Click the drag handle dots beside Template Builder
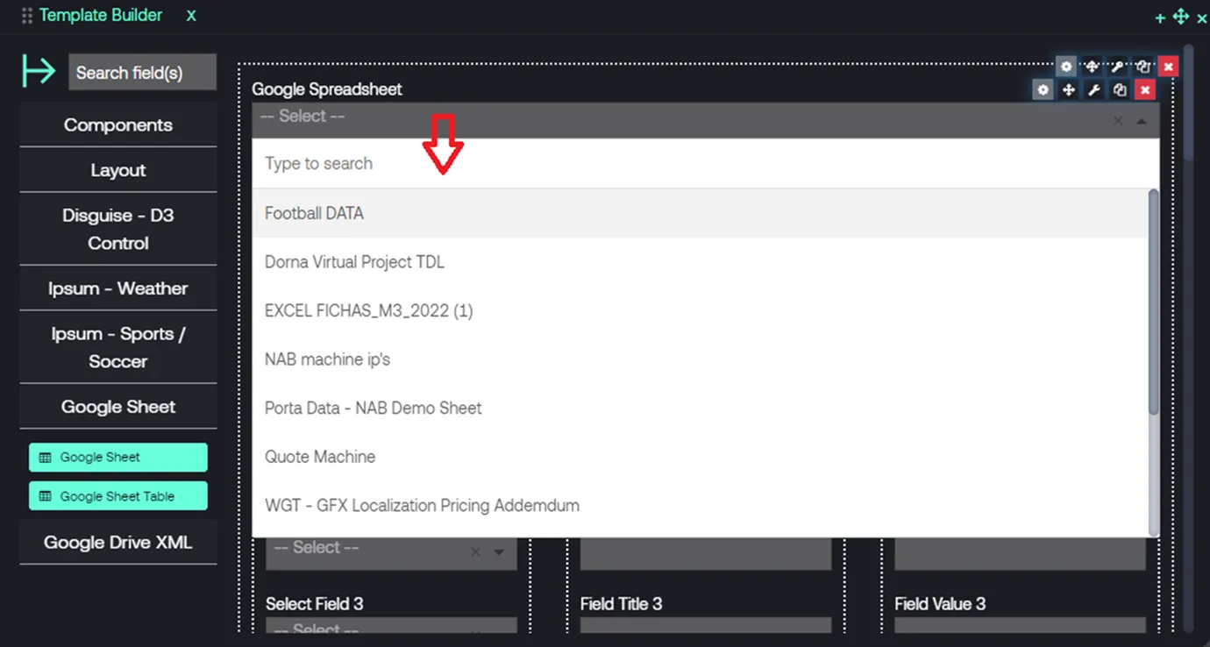 click(27, 16)
